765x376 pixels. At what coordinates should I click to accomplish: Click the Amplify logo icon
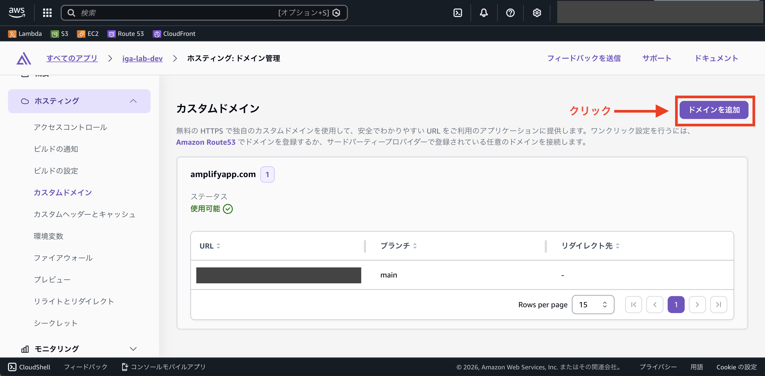[24, 58]
